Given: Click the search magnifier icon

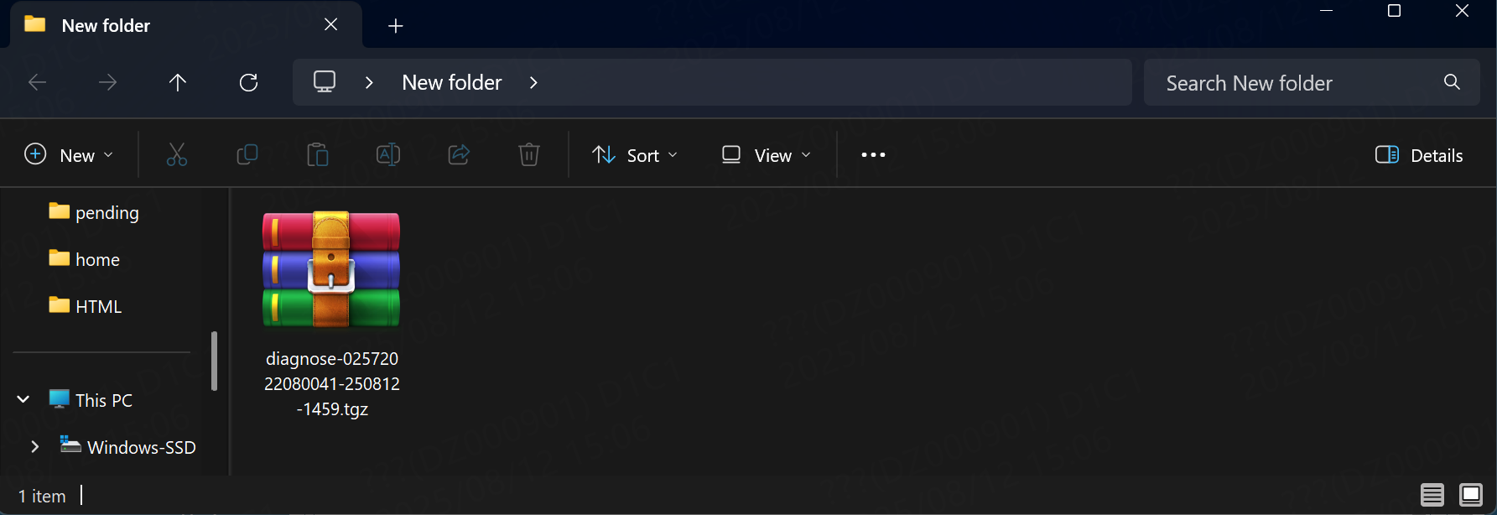Looking at the screenshot, I should tap(1452, 82).
